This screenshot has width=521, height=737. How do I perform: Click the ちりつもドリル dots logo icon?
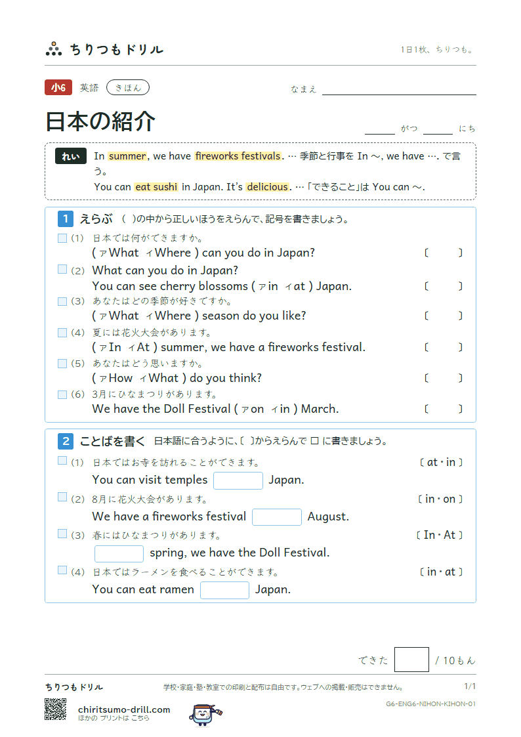(x=54, y=49)
